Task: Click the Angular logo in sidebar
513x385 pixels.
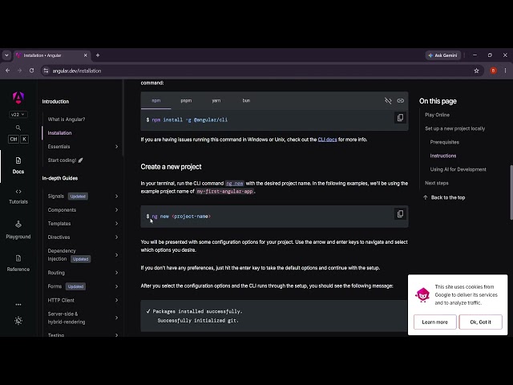Action: click(x=18, y=98)
